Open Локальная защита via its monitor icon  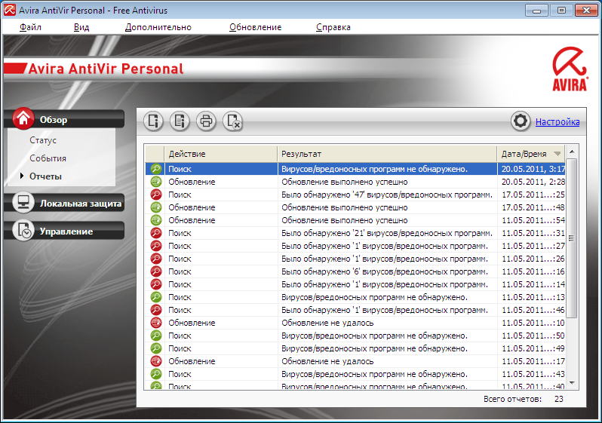23,202
